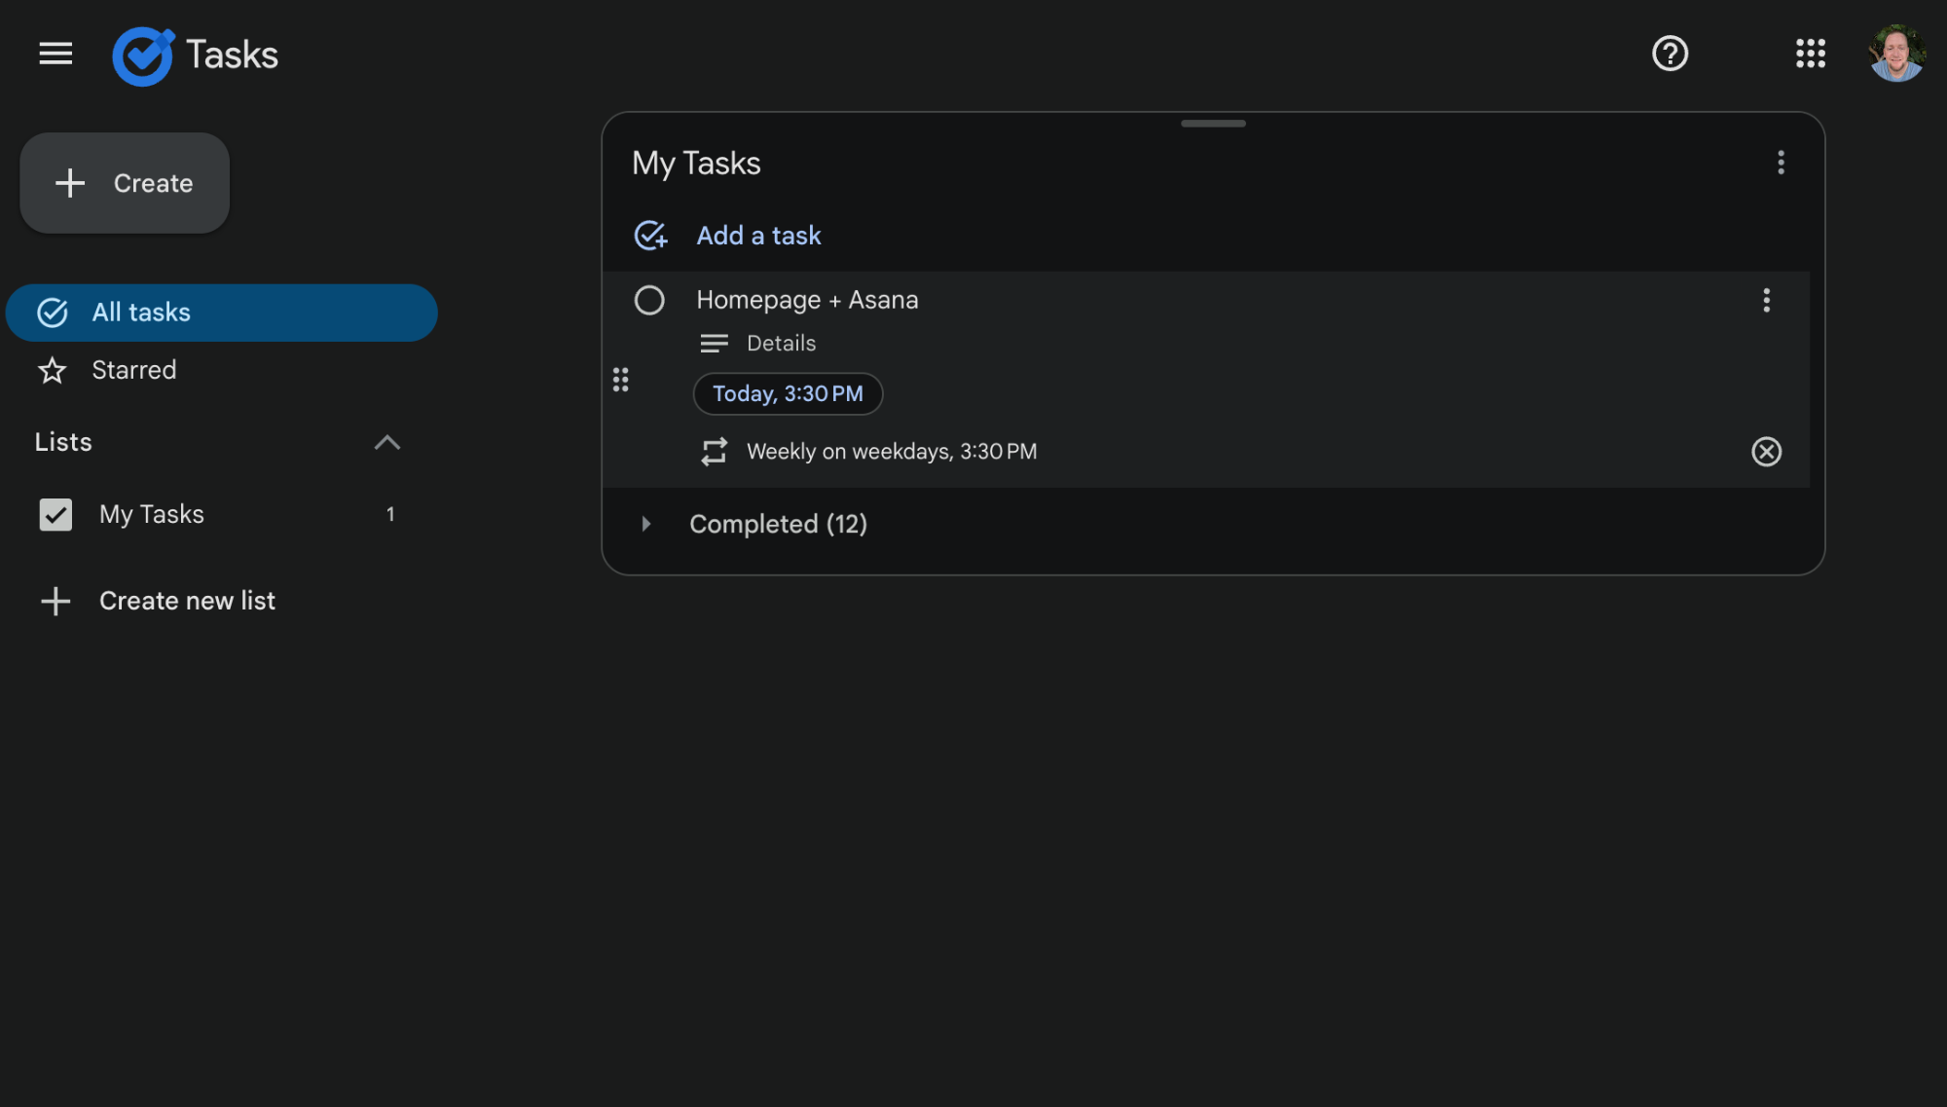Open the My Tasks list options menu

pos(1781,163)
